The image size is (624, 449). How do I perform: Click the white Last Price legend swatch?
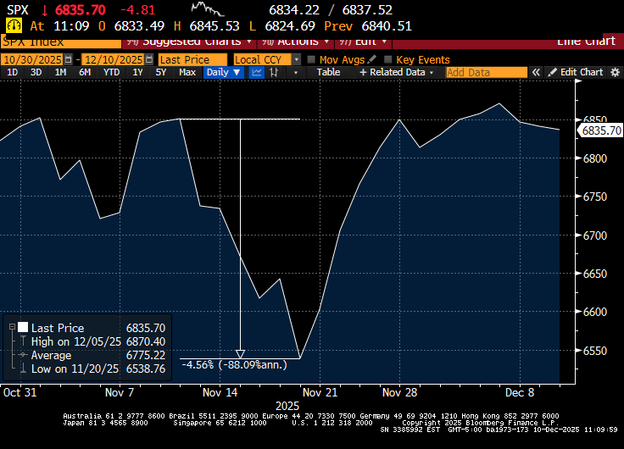[x=23, y=328]
